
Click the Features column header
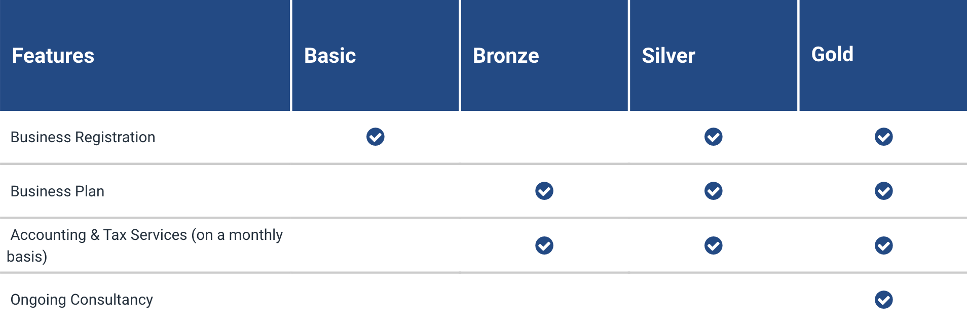tap(53, 56)
